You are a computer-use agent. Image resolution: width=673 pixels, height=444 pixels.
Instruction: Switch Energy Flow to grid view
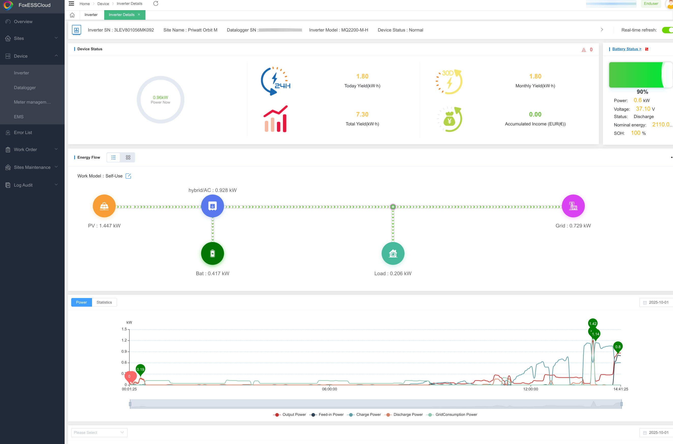click(x=128, y=157)
